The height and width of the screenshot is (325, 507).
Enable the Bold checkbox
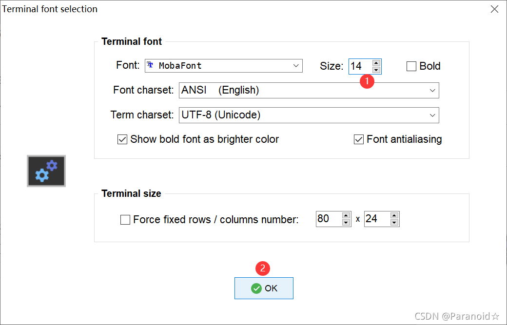click(x=411, y=66)
